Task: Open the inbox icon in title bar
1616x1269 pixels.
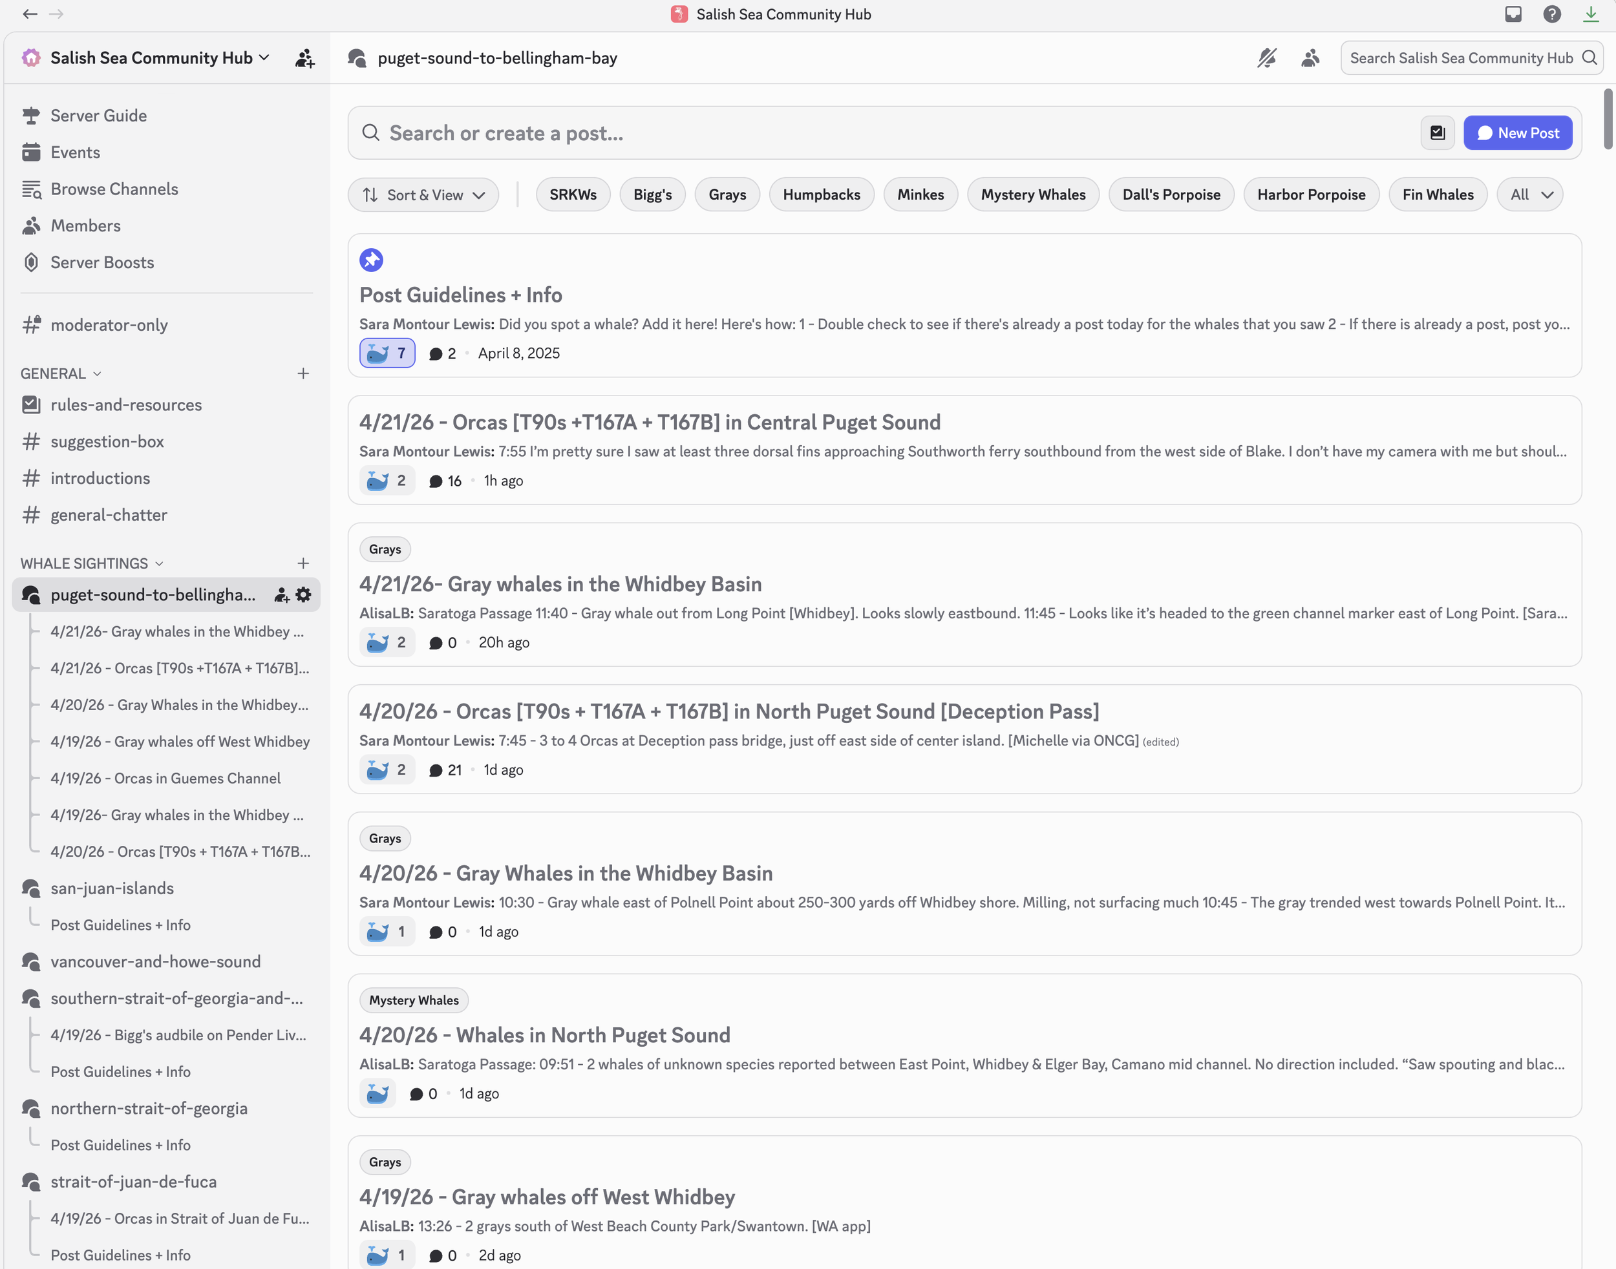Action: point(1513,14)
